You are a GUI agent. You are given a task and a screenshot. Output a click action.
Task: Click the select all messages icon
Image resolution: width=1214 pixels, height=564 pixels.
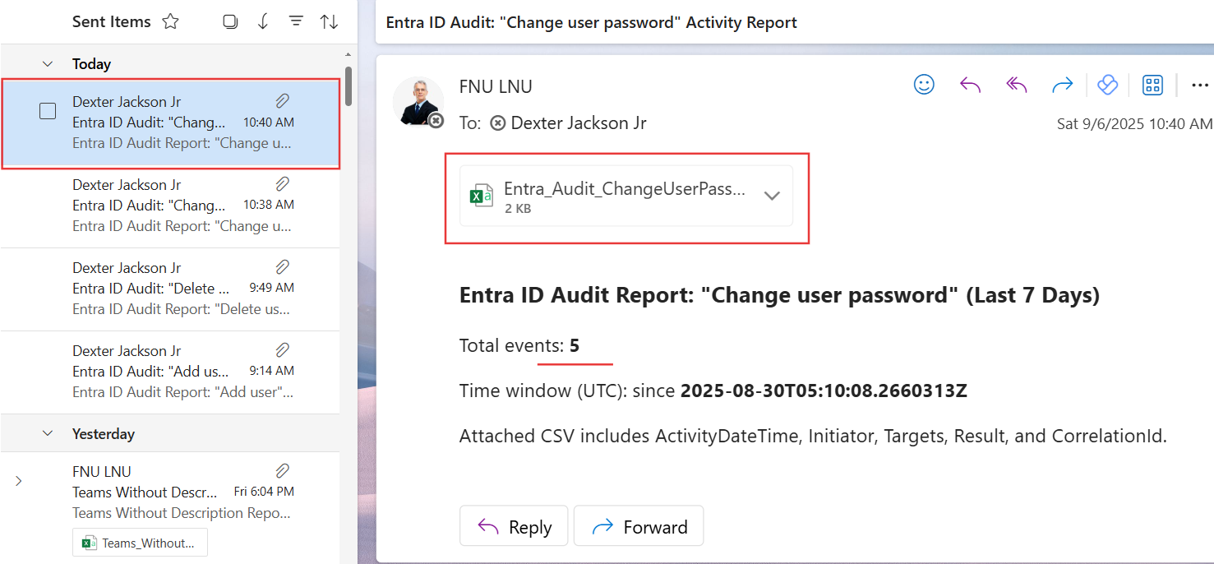point(230,22)
